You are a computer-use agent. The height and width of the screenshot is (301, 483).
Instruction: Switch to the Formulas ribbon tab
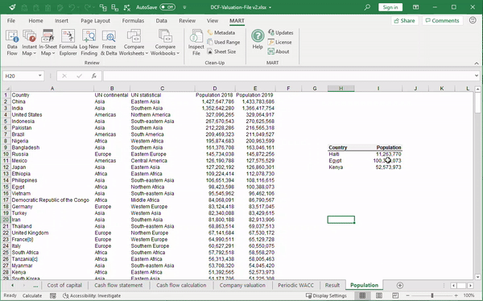133,21
